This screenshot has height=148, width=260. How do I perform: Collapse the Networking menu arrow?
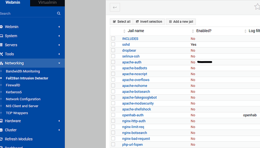click(59, 63)
